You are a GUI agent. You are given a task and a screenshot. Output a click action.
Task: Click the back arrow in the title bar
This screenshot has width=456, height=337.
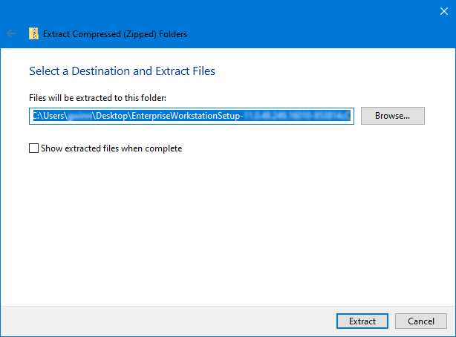(11, 33)
